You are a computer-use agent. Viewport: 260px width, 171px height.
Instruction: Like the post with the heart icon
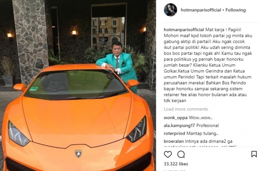pos(168,154)
